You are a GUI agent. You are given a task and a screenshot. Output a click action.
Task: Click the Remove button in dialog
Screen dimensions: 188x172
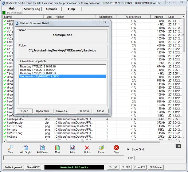84,111
